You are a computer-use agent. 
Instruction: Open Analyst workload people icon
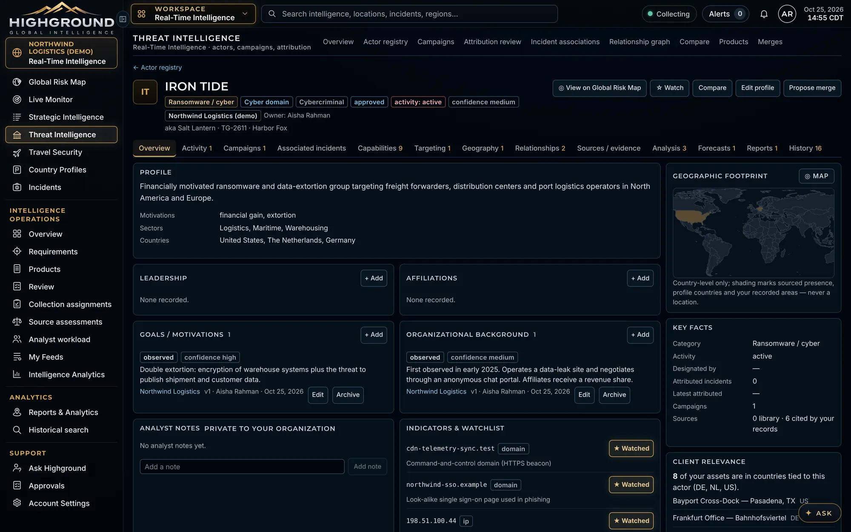tap(17, 339)
